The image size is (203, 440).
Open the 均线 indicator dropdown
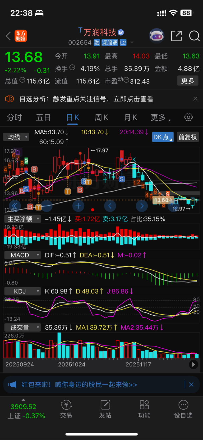coord(16,137)
